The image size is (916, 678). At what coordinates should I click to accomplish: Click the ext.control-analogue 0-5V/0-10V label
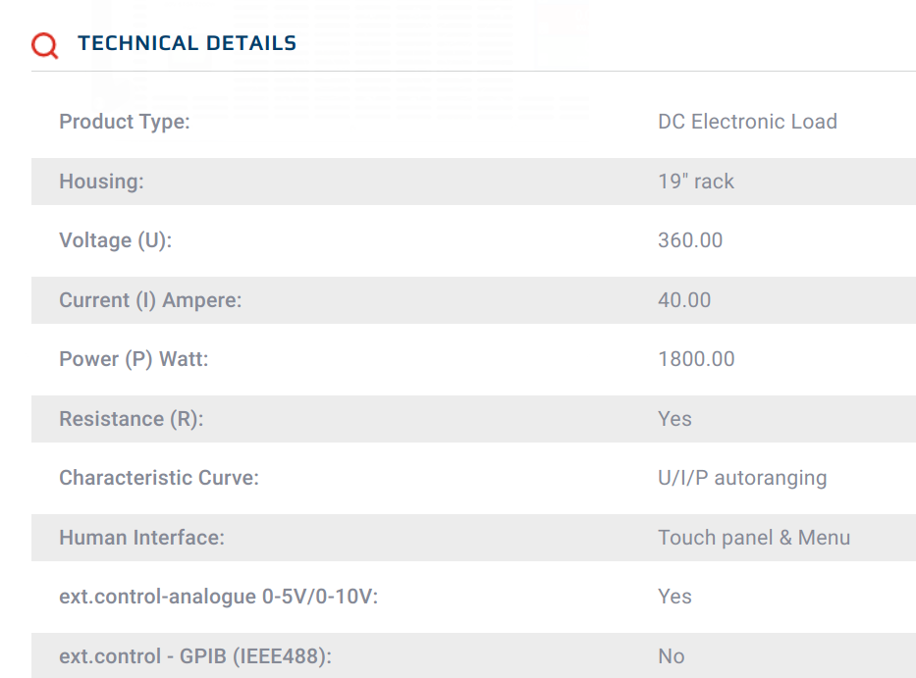pos(219,597)
